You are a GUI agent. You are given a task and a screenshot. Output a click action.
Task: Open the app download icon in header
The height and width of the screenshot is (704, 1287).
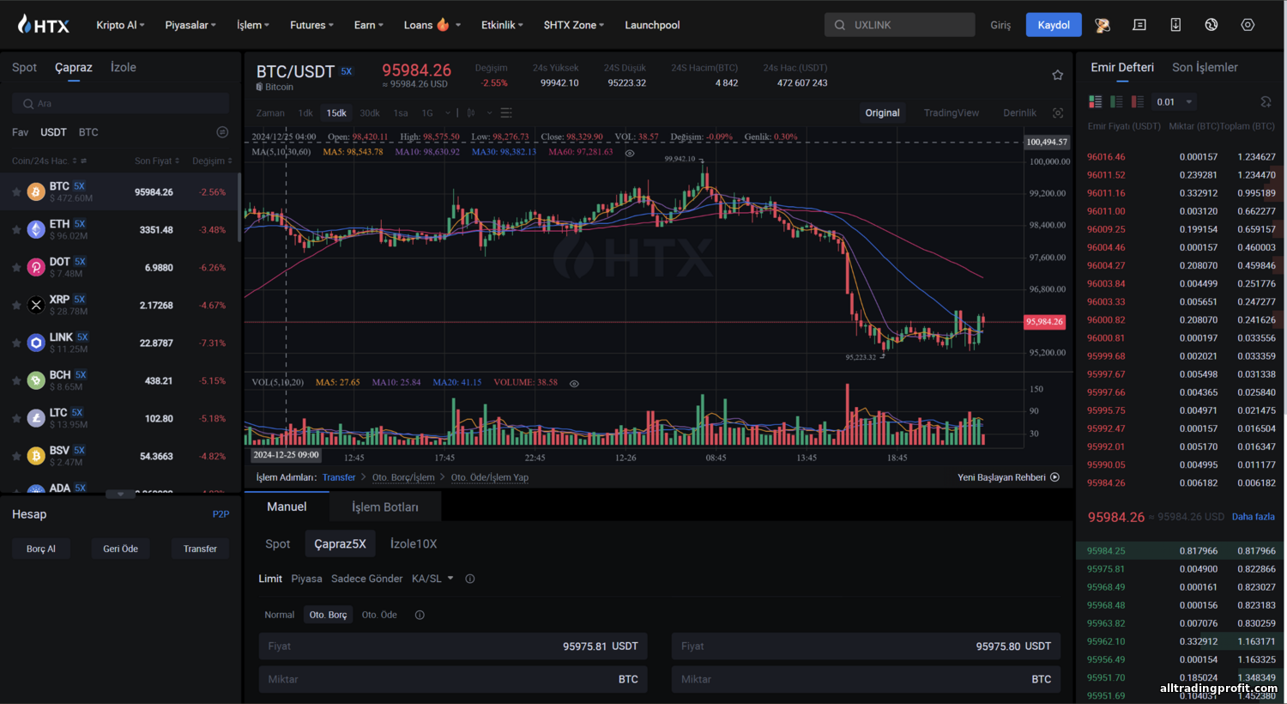click(x=1175, y=25)
